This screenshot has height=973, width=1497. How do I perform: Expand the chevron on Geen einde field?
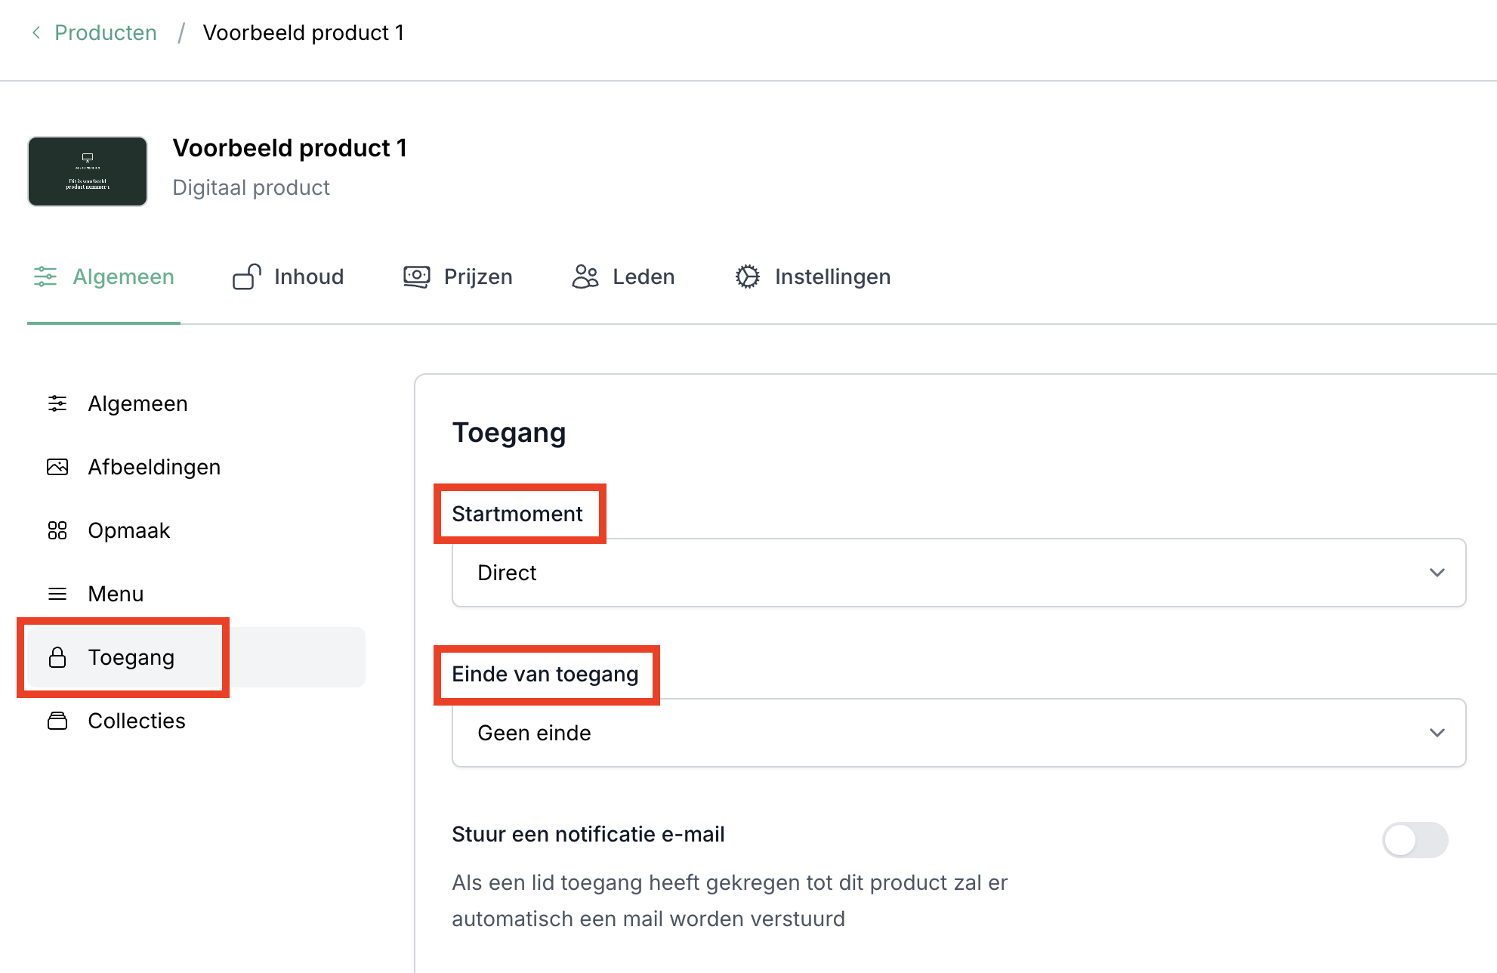tap(1437, 733)
